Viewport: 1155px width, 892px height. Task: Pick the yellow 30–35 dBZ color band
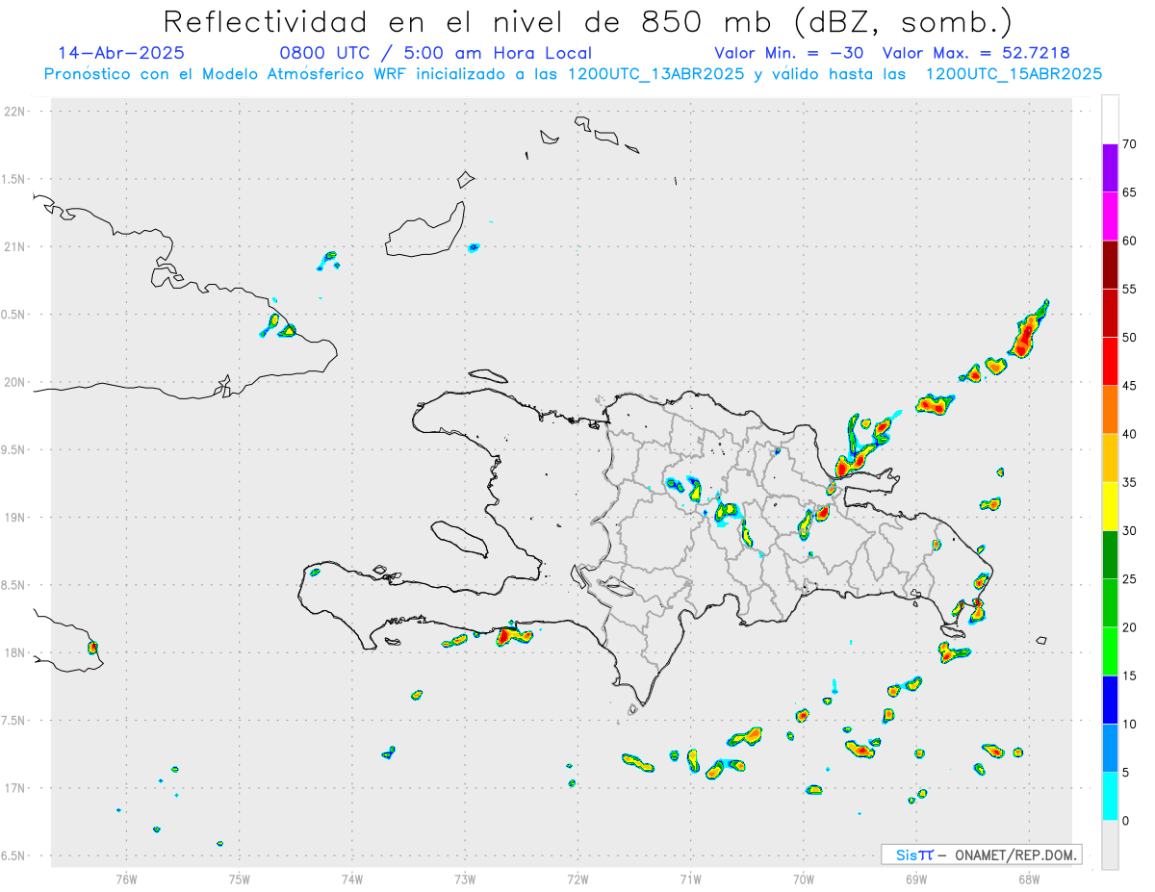1110,506
